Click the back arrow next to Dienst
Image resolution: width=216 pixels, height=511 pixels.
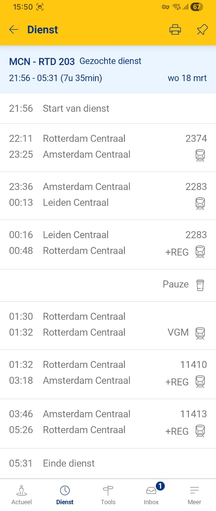coord(13,29)
